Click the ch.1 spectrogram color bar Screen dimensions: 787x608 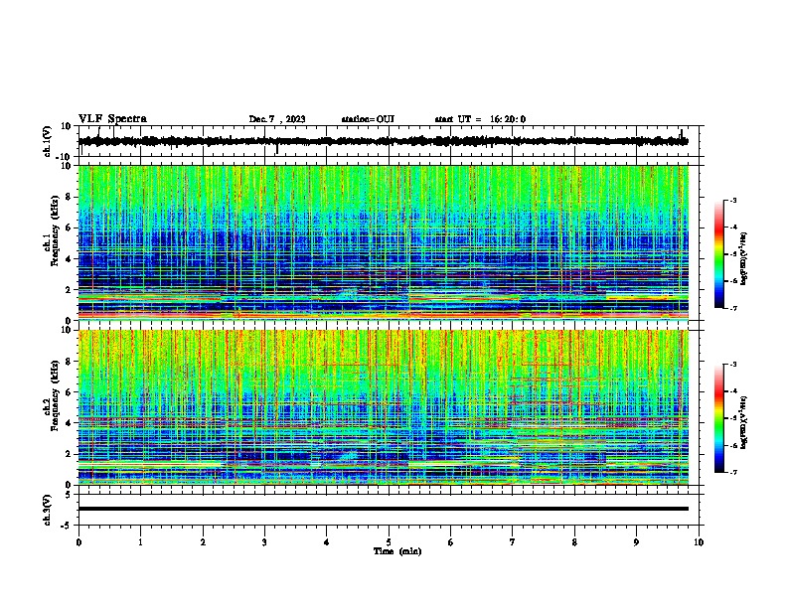719,254
